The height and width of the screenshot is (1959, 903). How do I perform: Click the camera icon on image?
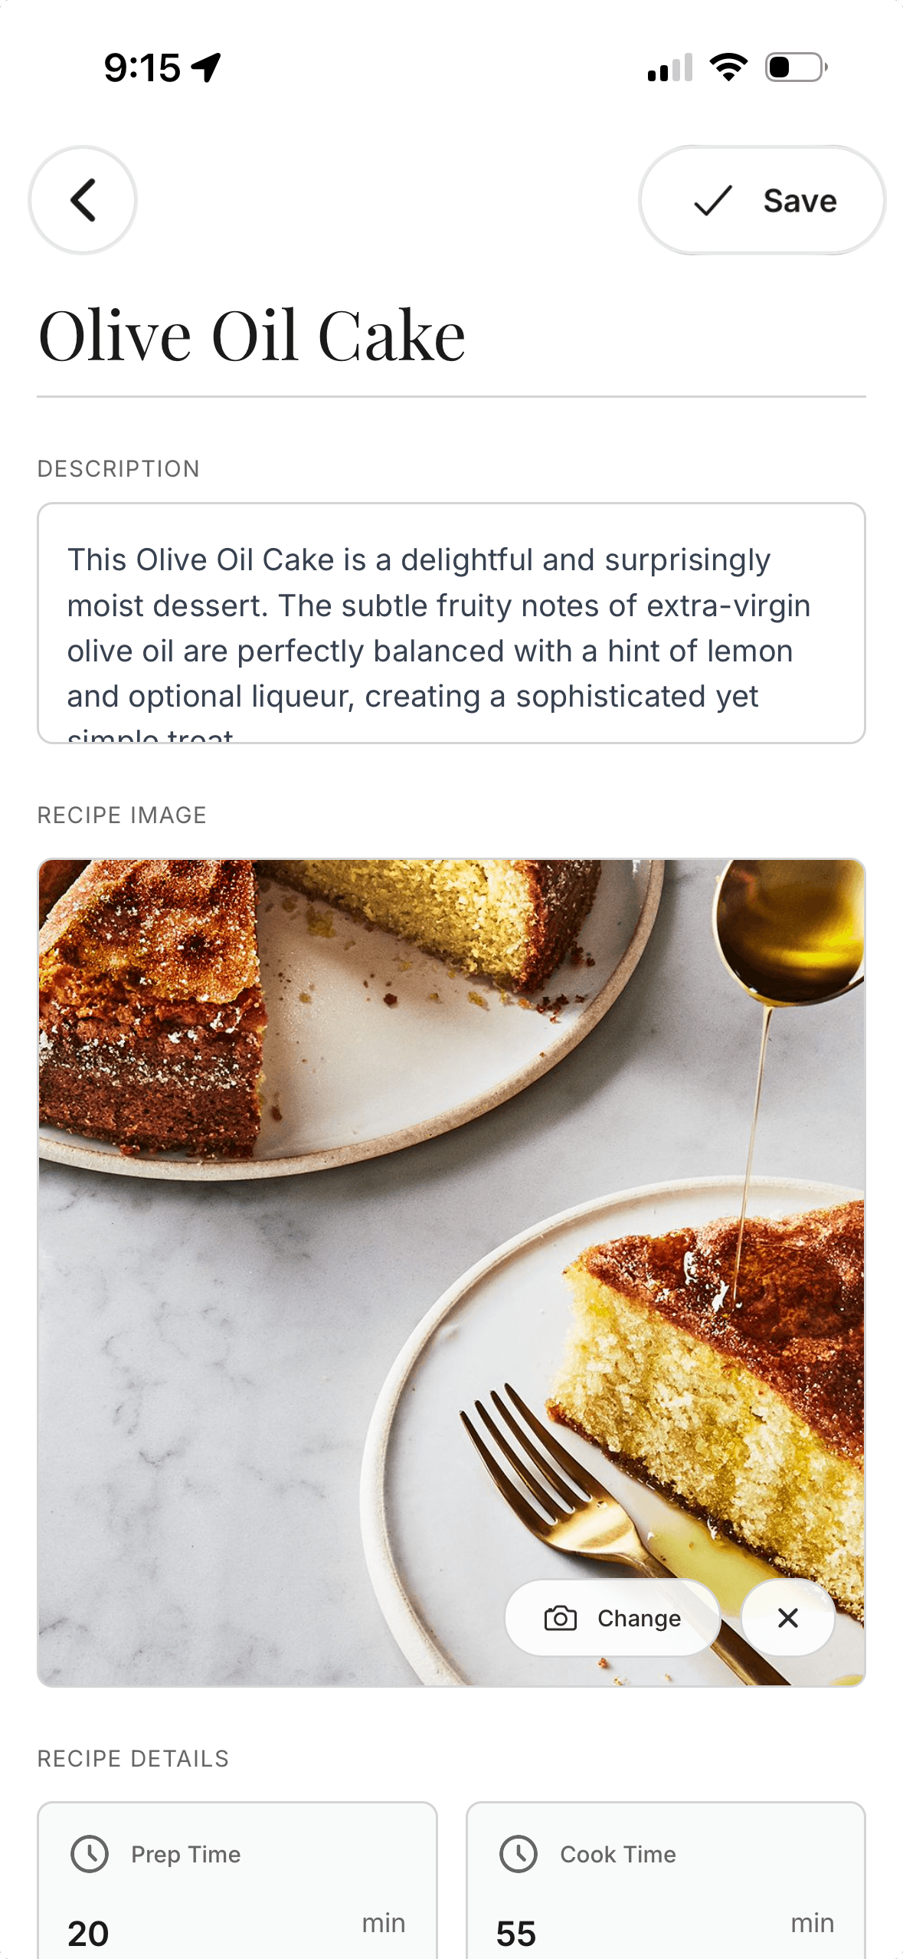560,1618
